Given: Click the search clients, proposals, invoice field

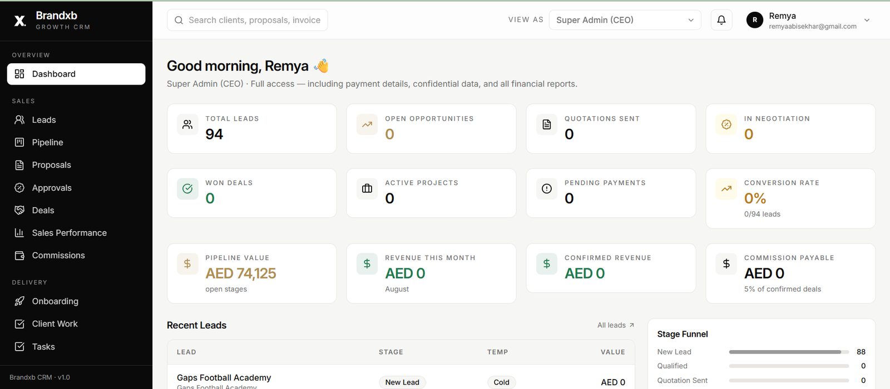Looking at the screenshot, I should (247, 20).
